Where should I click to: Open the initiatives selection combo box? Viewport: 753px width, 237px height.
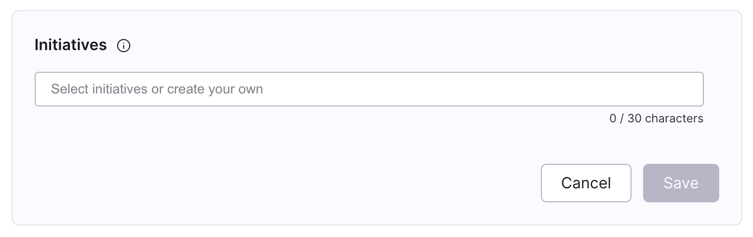point(369,89)
